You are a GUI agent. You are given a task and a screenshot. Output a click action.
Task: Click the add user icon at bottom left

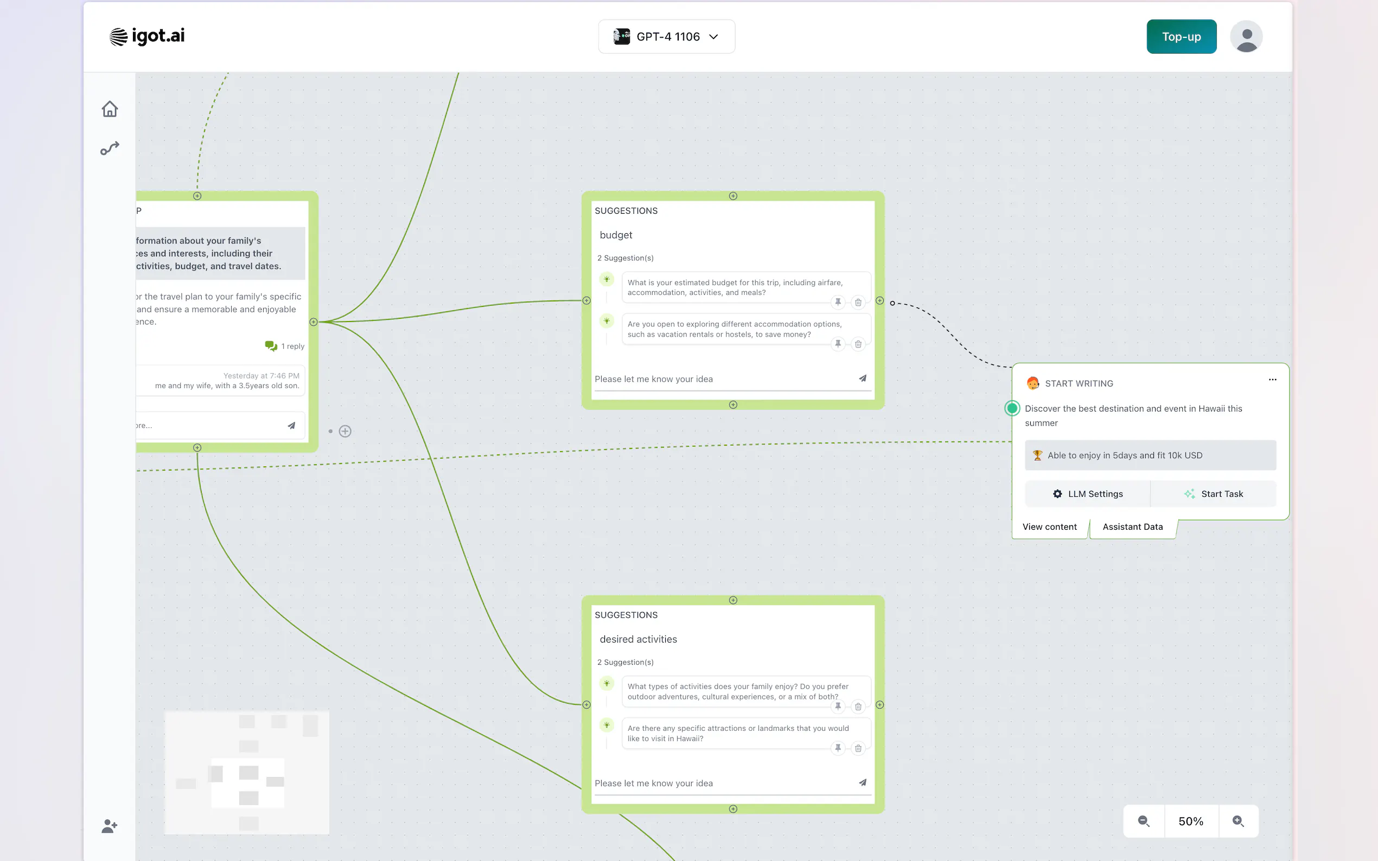click(110, 826)
